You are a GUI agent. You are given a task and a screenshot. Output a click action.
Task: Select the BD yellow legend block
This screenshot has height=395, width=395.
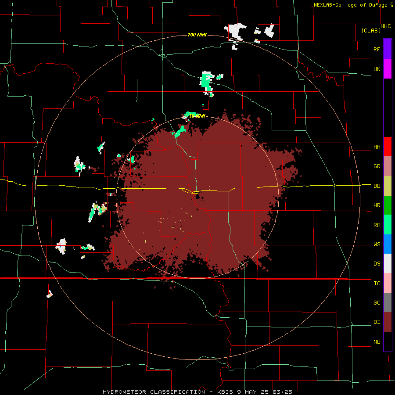coord(388,186)
